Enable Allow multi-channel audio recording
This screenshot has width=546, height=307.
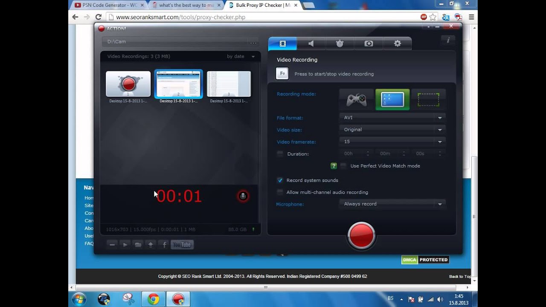click(x=280, y=192)
